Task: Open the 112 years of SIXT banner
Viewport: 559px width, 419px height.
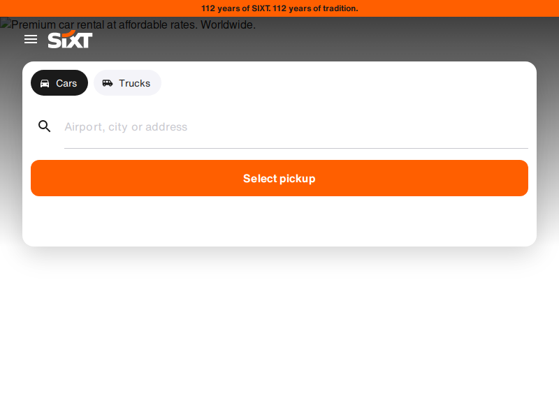Action: point(279,8)
